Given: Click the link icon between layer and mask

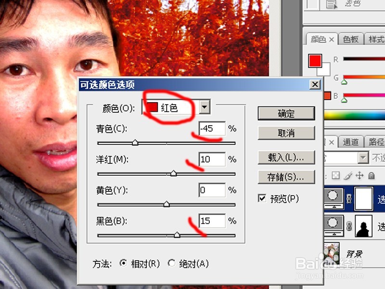Looking at the screenshot, I should tap(348, 198).
